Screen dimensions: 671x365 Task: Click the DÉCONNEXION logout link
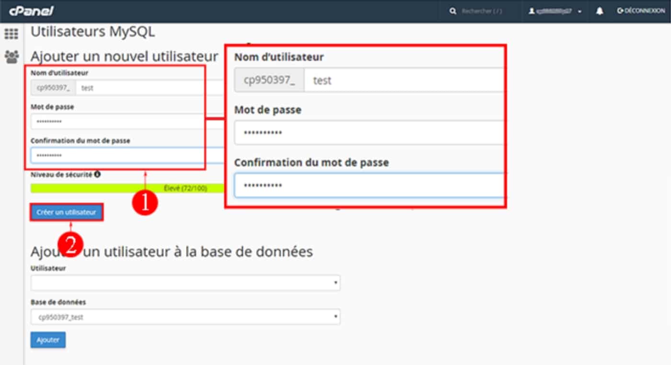(641, 11)
